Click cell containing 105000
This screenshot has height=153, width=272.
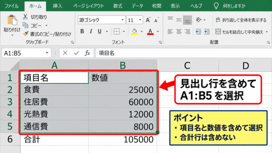click(x=123, y=139)
